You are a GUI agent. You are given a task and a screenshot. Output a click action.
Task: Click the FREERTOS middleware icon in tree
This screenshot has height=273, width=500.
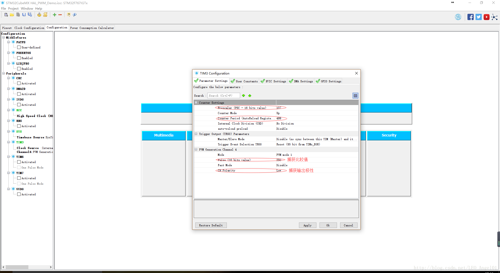click(13, 53)
